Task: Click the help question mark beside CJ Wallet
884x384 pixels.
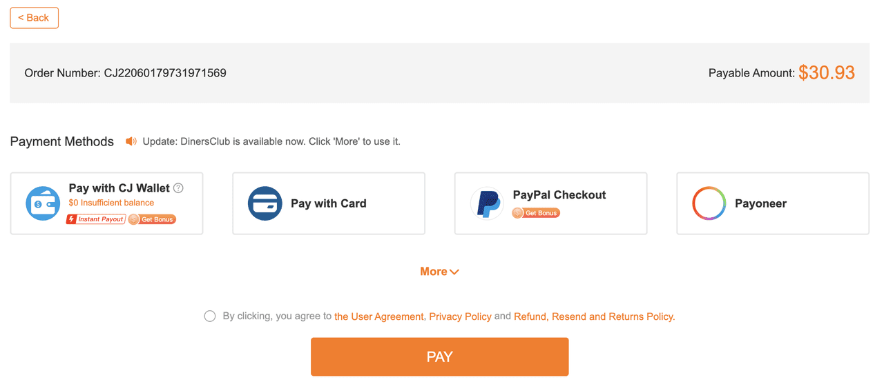Action: coord(178,188)
